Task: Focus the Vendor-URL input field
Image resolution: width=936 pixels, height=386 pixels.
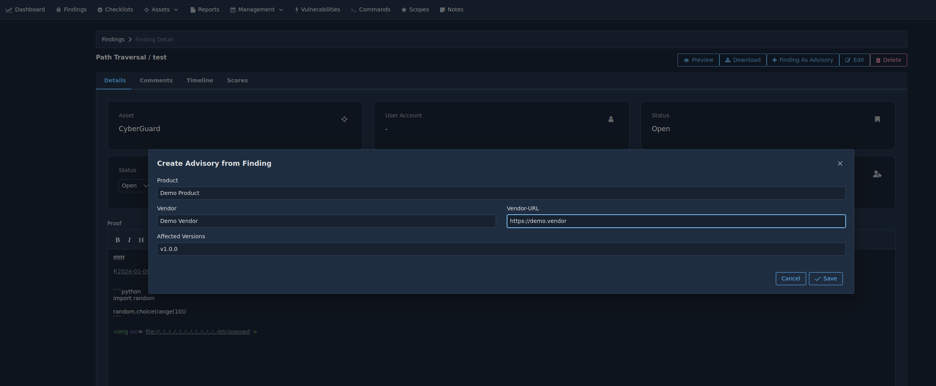Action: click(x=676, y=221)
